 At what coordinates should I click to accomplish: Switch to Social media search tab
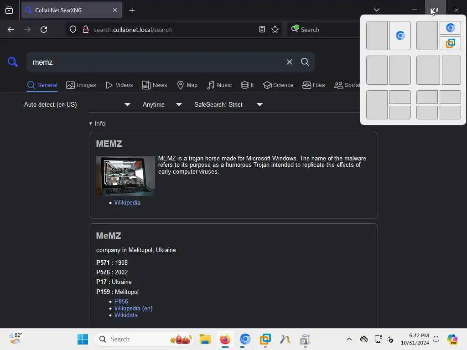[347, 85]
